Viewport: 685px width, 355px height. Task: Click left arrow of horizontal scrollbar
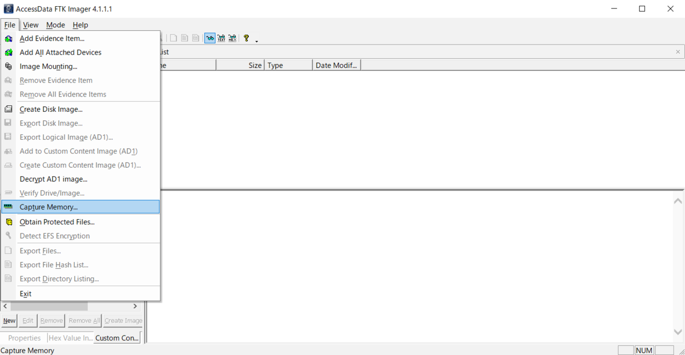point(6,306)
